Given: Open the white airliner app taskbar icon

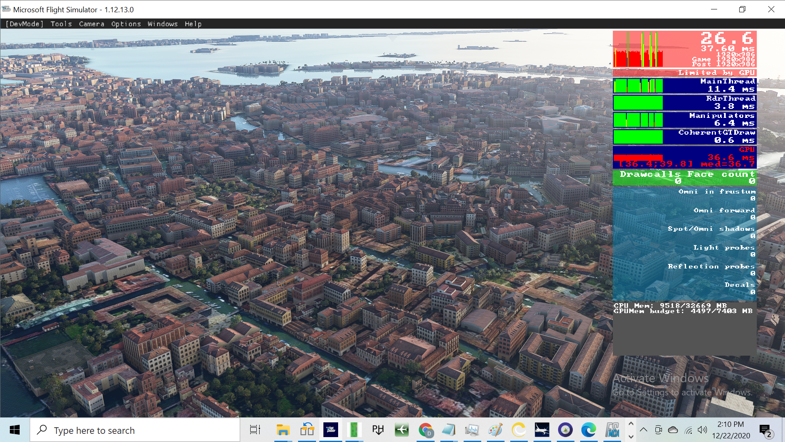Looking at the screenshot, I should coord(542,430).
